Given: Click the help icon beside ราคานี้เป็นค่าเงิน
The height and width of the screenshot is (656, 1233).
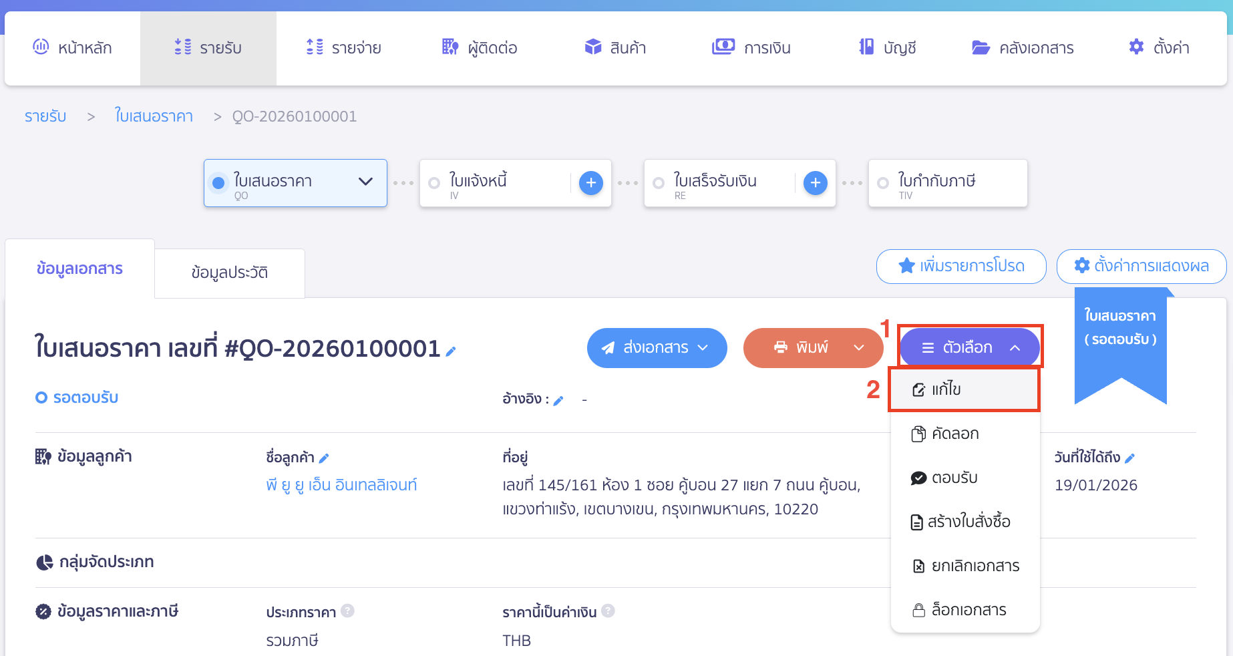Looking at the screenshot, I should 608,611.
